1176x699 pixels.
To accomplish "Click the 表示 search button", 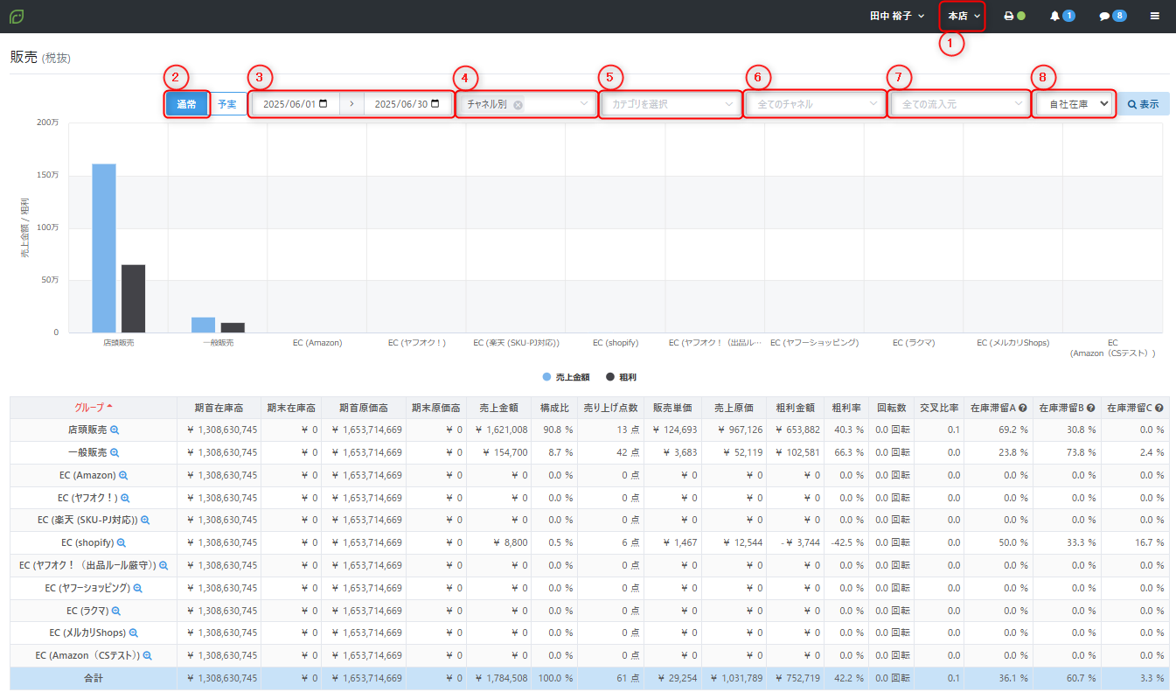I will 1143,104.
